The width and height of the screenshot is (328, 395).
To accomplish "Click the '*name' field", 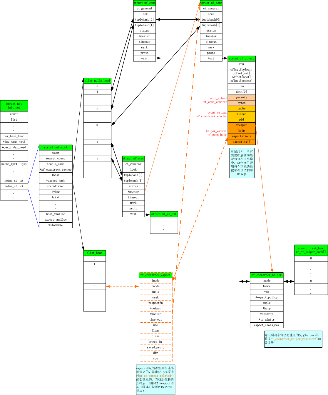I will 267,286.
